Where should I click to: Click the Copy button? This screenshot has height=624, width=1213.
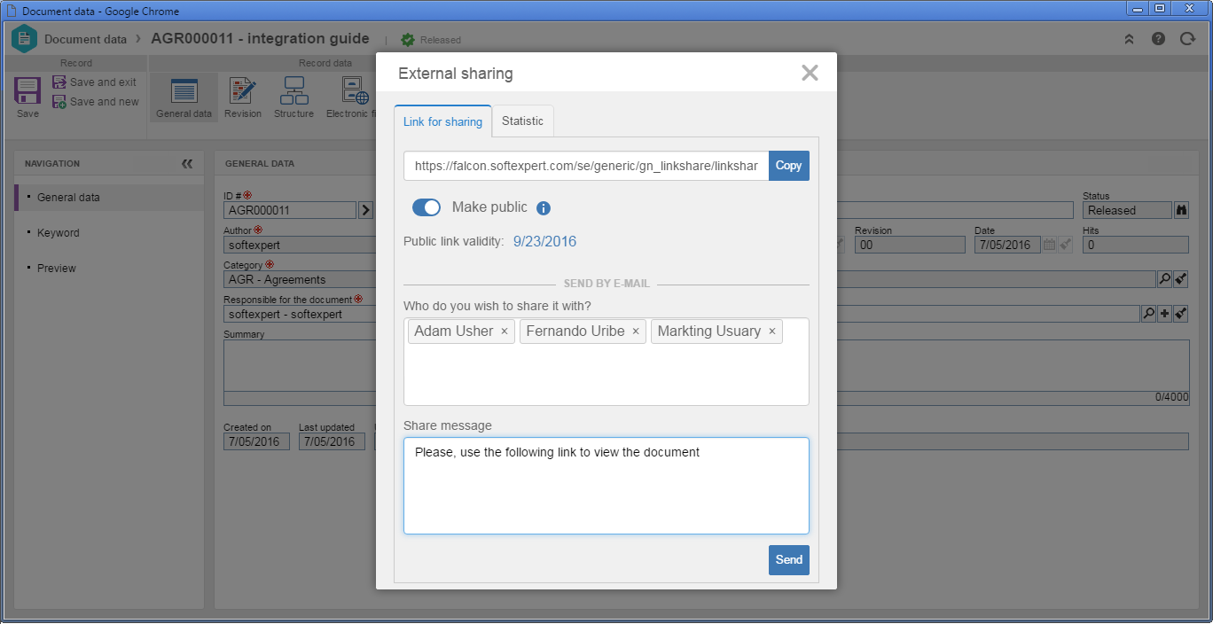(789, 166)
